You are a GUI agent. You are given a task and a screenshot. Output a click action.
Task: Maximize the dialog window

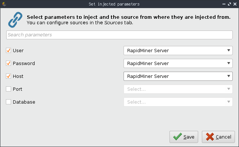[229, 4]
